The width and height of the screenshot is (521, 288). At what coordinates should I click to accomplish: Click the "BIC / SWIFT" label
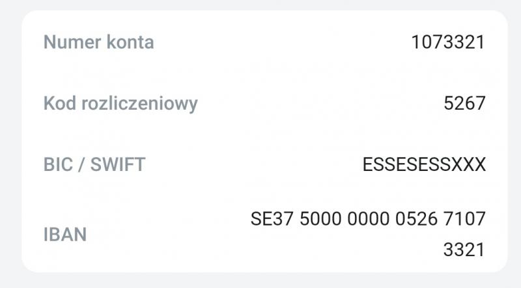pos(94,164)
